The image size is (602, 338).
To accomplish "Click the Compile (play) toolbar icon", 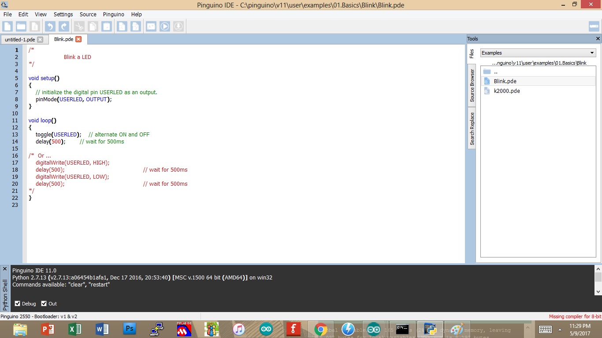I will pos(164,26).
